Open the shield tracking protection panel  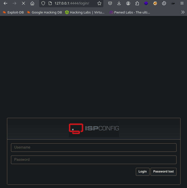pyautogui.click(x=43, y=3)
